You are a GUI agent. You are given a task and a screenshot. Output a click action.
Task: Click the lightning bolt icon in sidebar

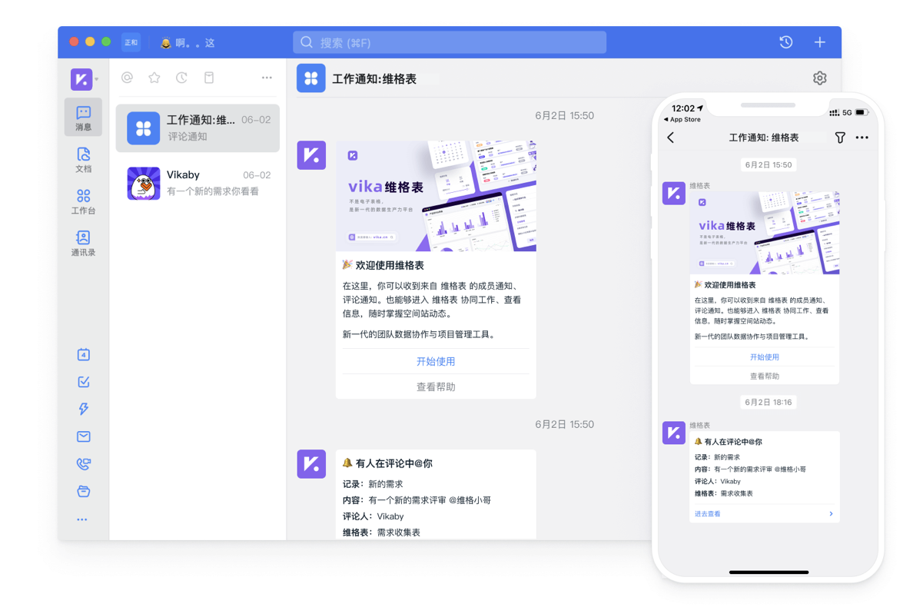[x=83, y=409]
